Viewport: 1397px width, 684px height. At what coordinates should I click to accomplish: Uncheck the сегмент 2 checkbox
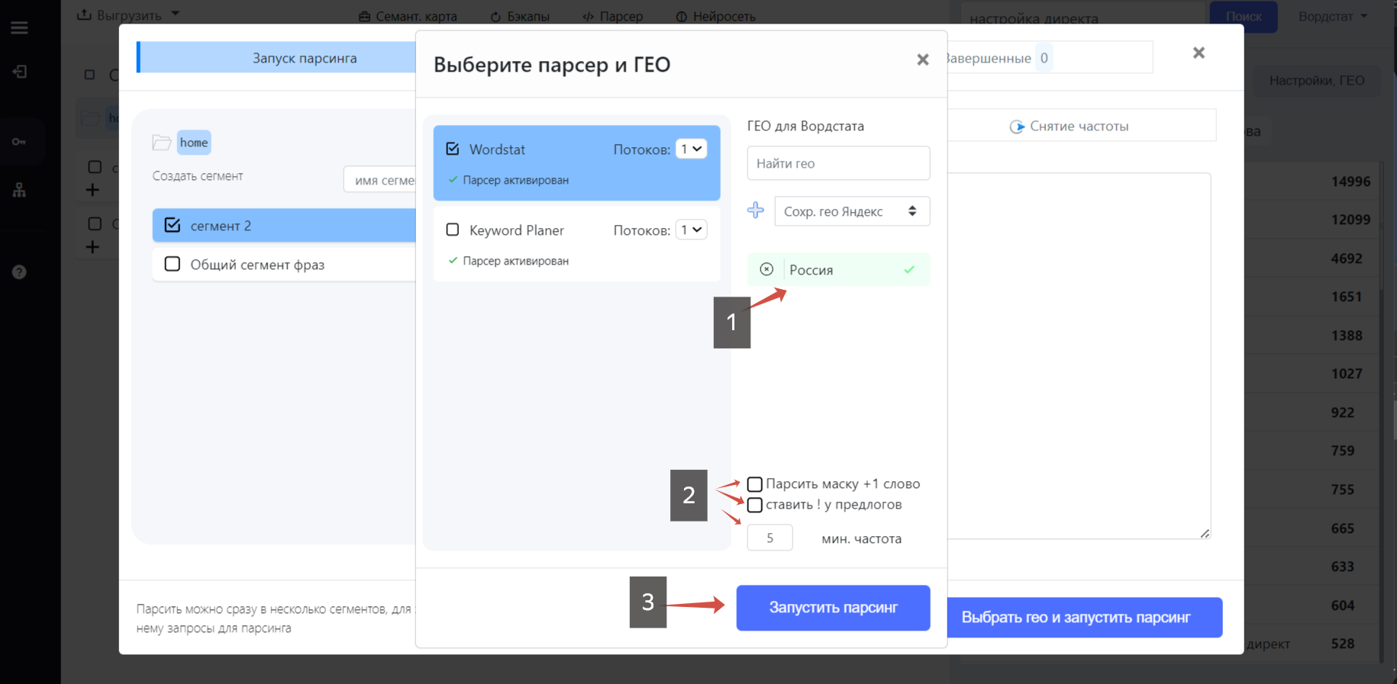pyautogui.click(x=173, y=225)
